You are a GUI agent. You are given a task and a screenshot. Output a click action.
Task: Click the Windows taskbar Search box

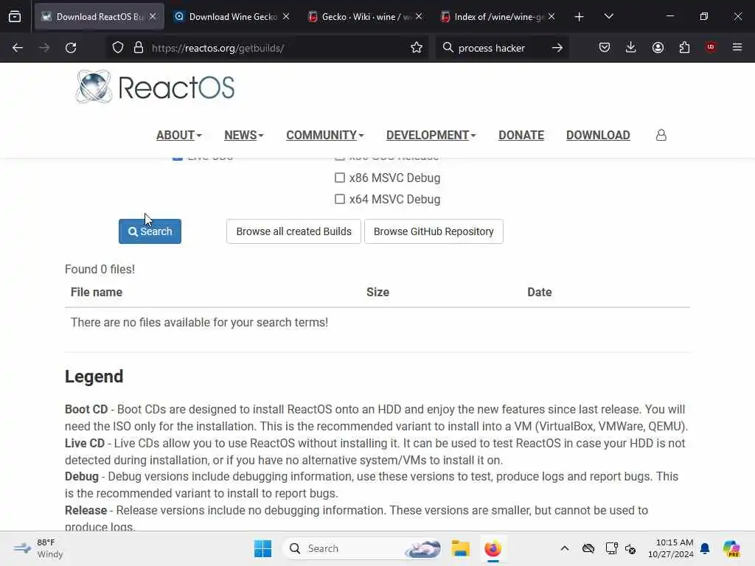point(362,548)
